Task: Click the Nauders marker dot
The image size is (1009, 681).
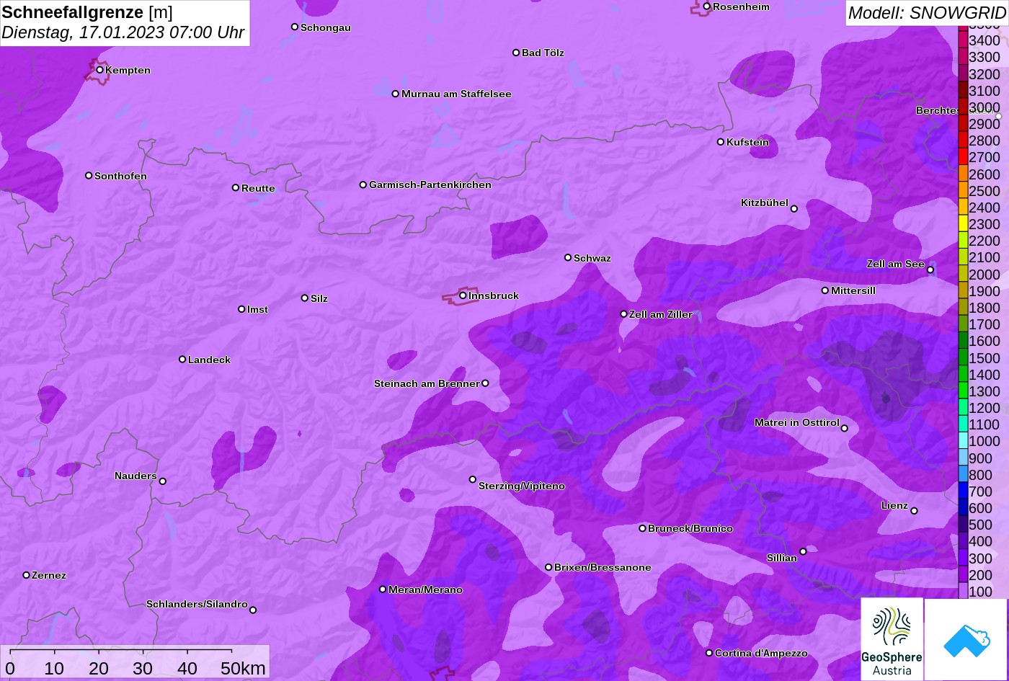Action: 162,481
